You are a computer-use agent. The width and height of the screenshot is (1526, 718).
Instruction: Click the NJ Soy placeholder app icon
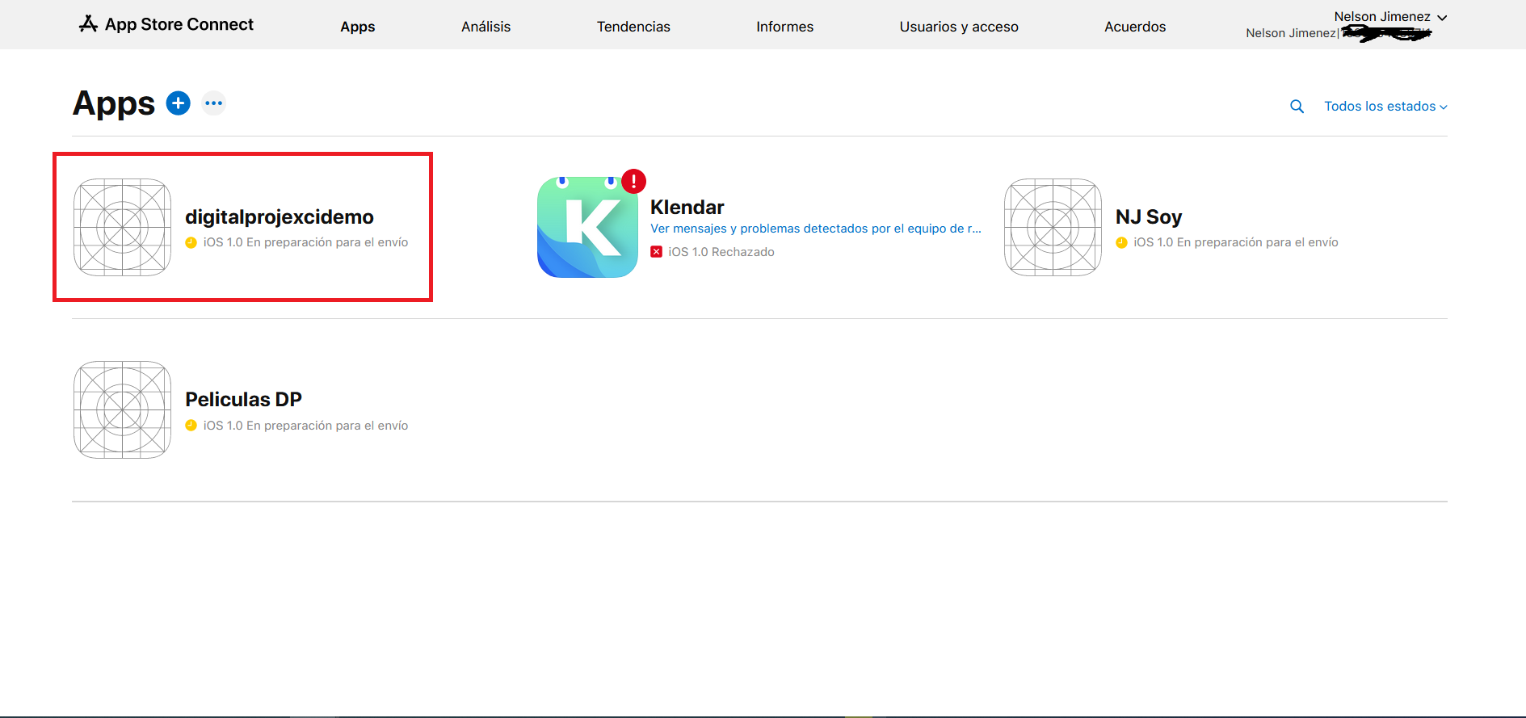(1053, 228)
